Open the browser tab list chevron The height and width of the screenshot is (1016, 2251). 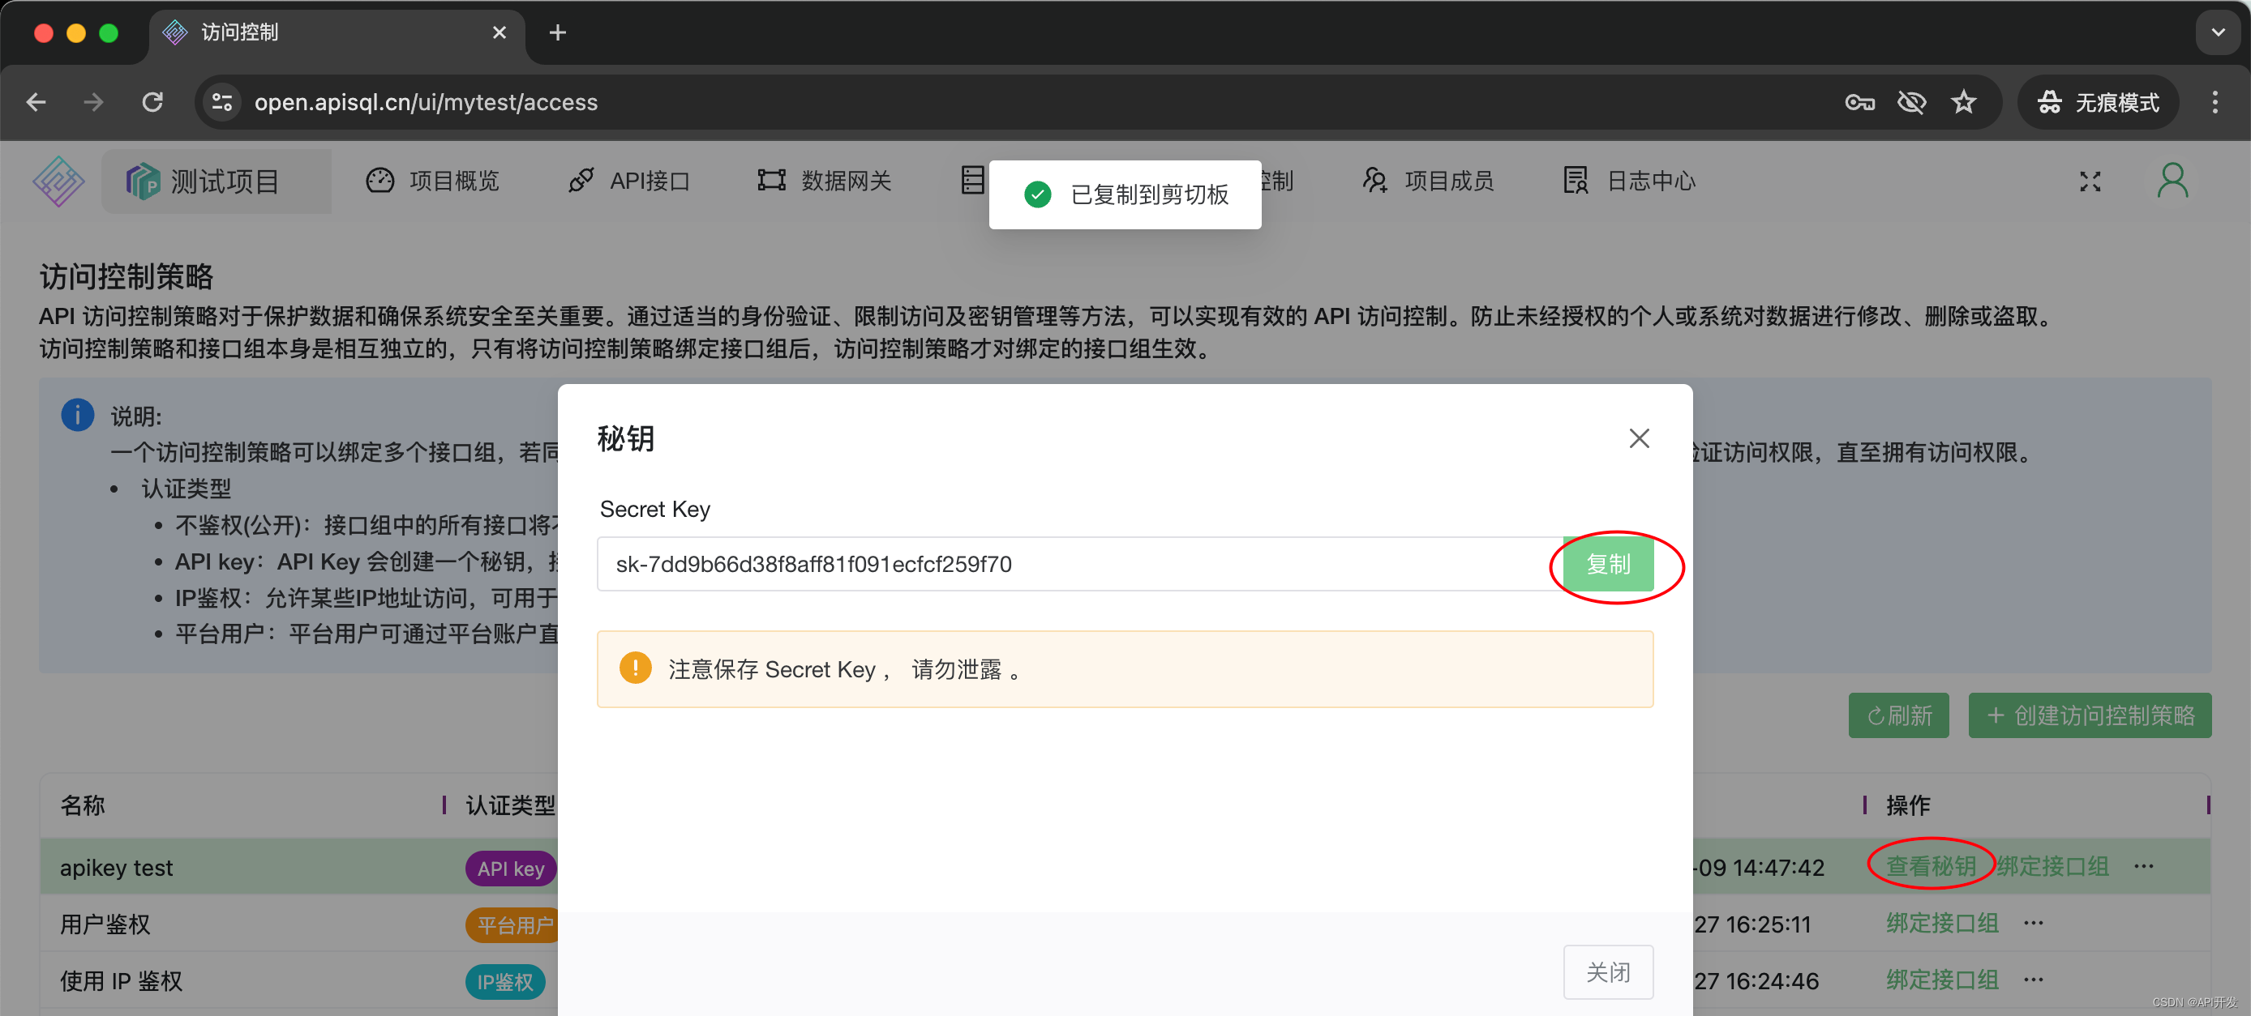pos(2217,32)
